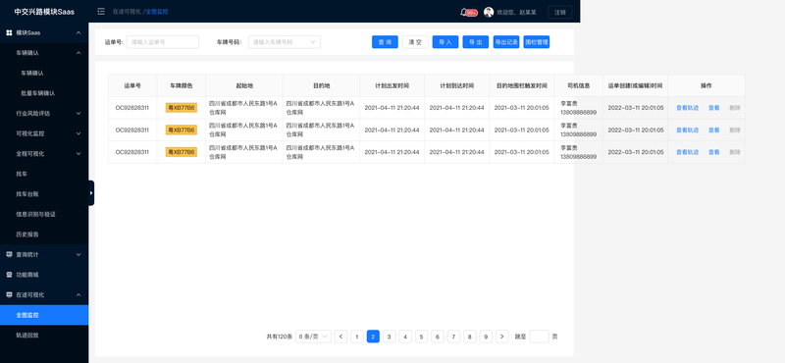Go to the next page arrow
785x363 pixels.
(x=502, y=337)
